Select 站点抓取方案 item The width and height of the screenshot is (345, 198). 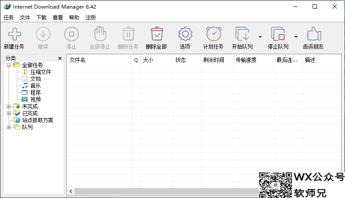coord(38,120)
